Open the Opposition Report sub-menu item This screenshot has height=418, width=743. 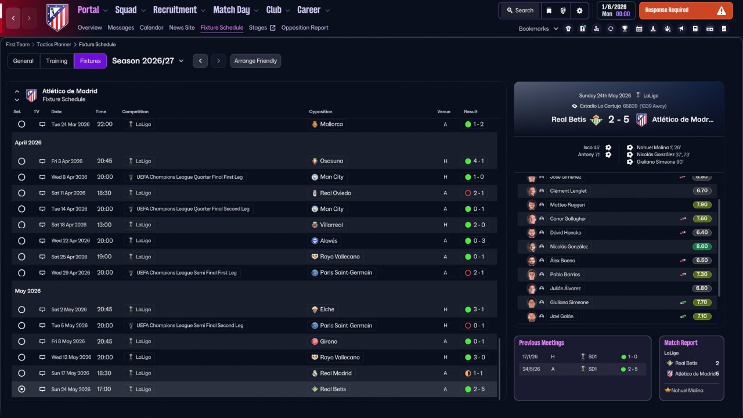(x=305, y=28)
